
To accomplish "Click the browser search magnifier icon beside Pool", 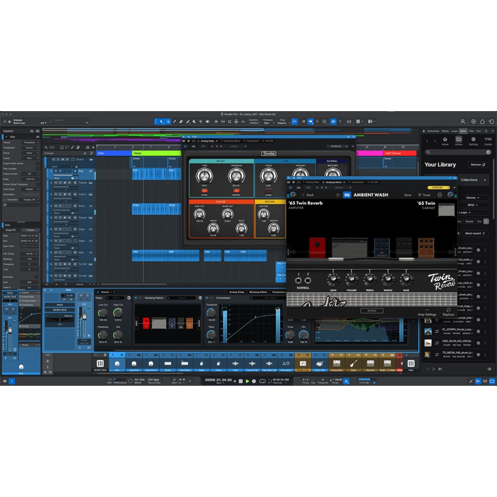I will 486,131.
